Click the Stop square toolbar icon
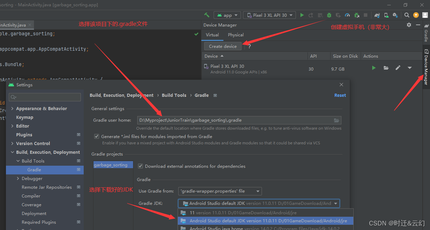This screenshot has width=430, height=230. [x=366, y=15]
